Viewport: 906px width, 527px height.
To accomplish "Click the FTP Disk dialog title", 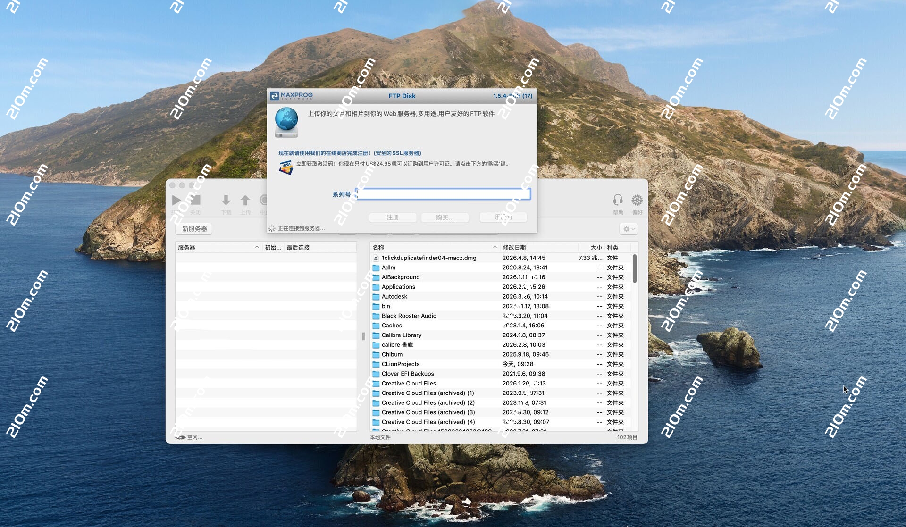I will (x=402, y=96).
